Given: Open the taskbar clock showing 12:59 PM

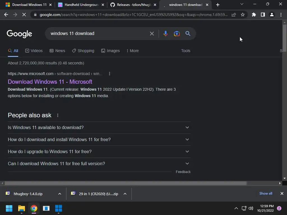Looking at the screenshot, I should (265, 208).
